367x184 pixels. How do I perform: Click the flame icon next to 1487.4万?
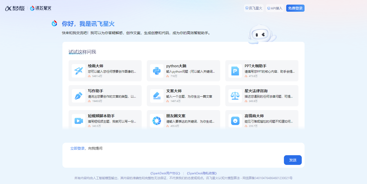click(x=167, y=101)
